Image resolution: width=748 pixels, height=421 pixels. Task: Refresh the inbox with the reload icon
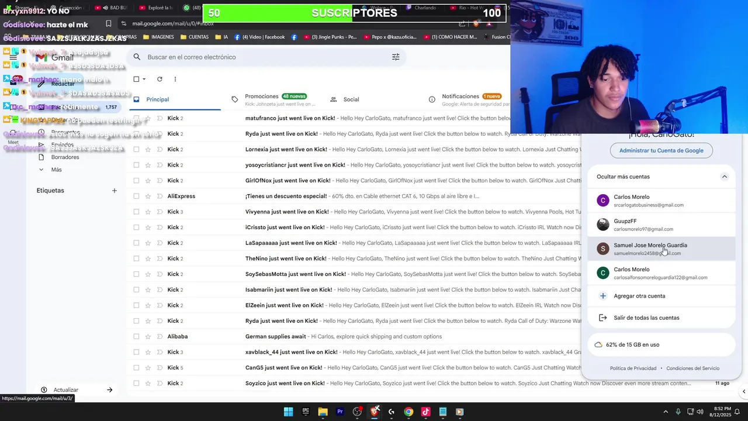pos(160,79)
